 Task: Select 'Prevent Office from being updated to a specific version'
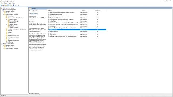point(63,28)
